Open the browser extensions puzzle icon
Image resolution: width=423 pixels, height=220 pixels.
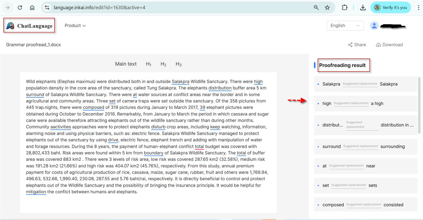coord(345,8)
